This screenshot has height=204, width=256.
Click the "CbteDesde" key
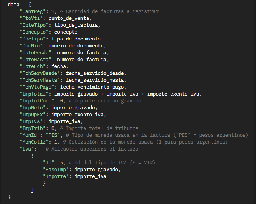(35, 53)
